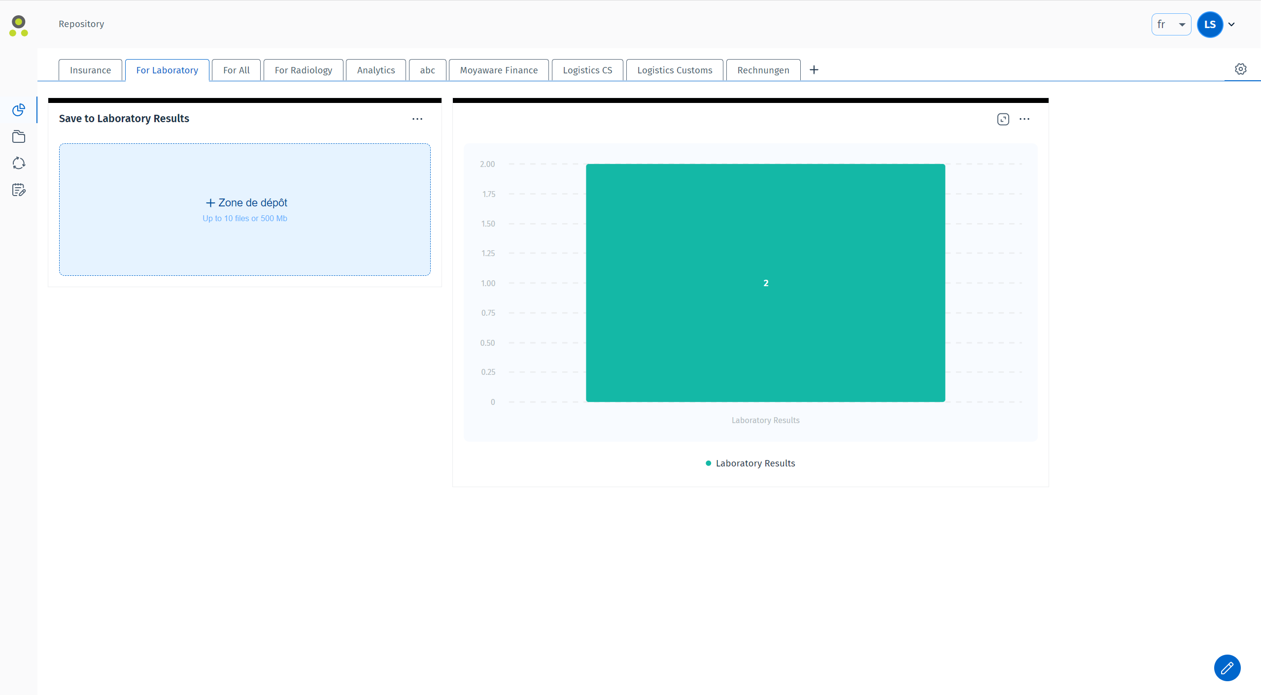Click the Zone de dépôt upload area

244,209
